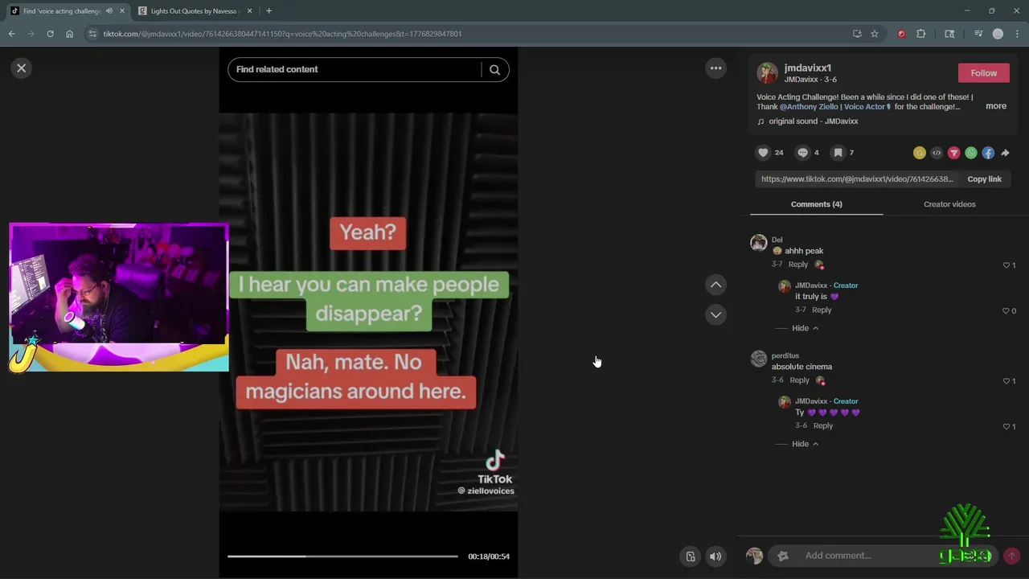Save video with the bookmark icon

point(838,153)
